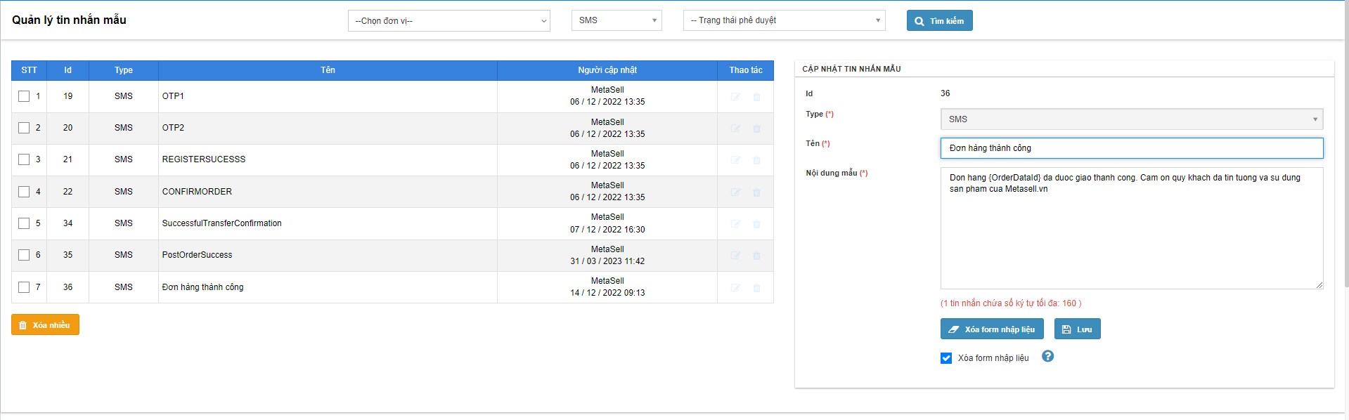Image resolution: width=1349 pixels, height=420 pixels.
Task: Click edit icon for SuccessfulTransferConfirmation row
Action: 735,224
